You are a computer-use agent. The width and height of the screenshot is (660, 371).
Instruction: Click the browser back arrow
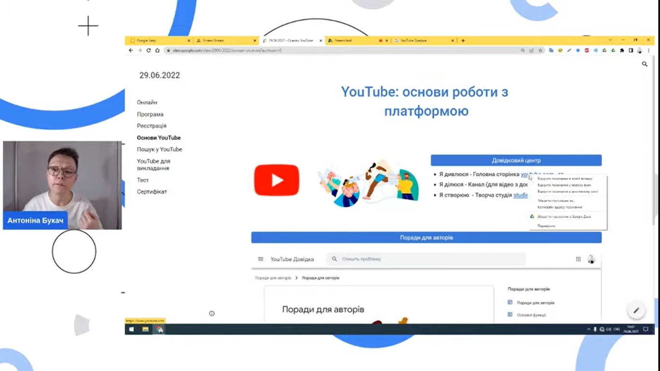click(130, 50)
